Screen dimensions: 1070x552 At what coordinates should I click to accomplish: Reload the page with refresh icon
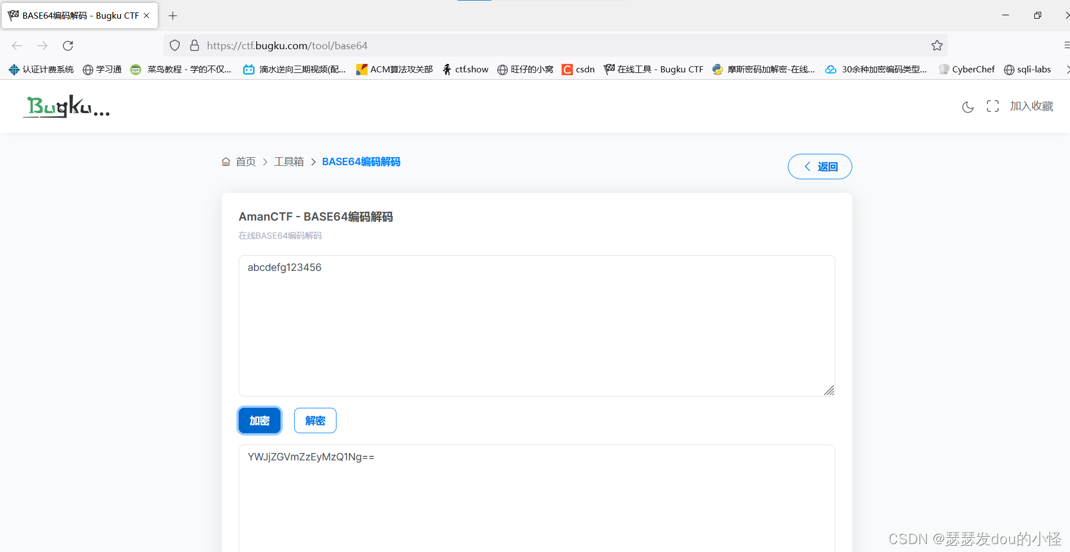pos(68,46)
